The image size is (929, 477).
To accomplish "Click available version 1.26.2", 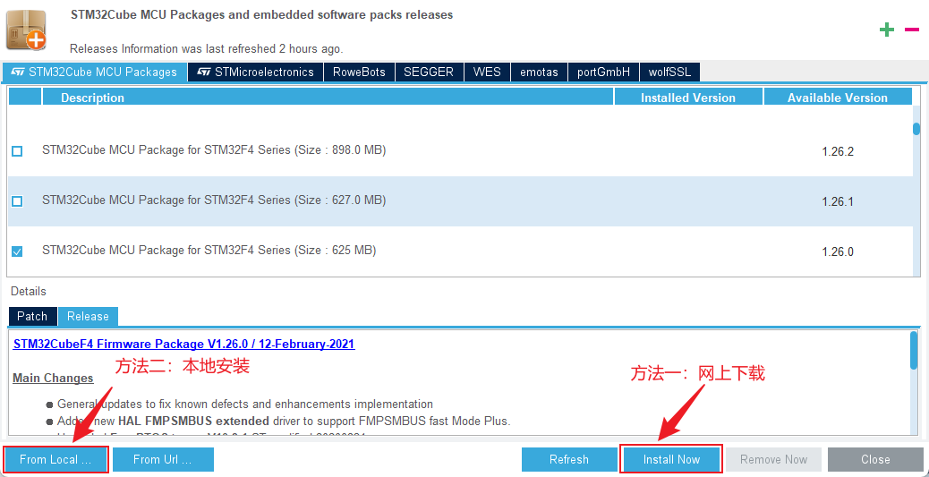I will pyautogui.click(x=838, y=152).
